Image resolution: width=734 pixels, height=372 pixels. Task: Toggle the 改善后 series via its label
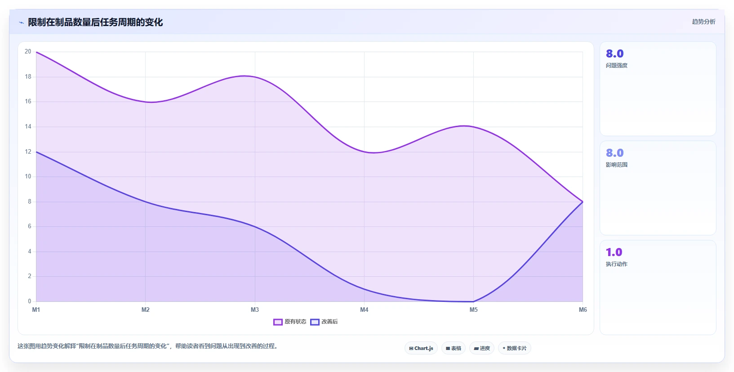point(329,322)
